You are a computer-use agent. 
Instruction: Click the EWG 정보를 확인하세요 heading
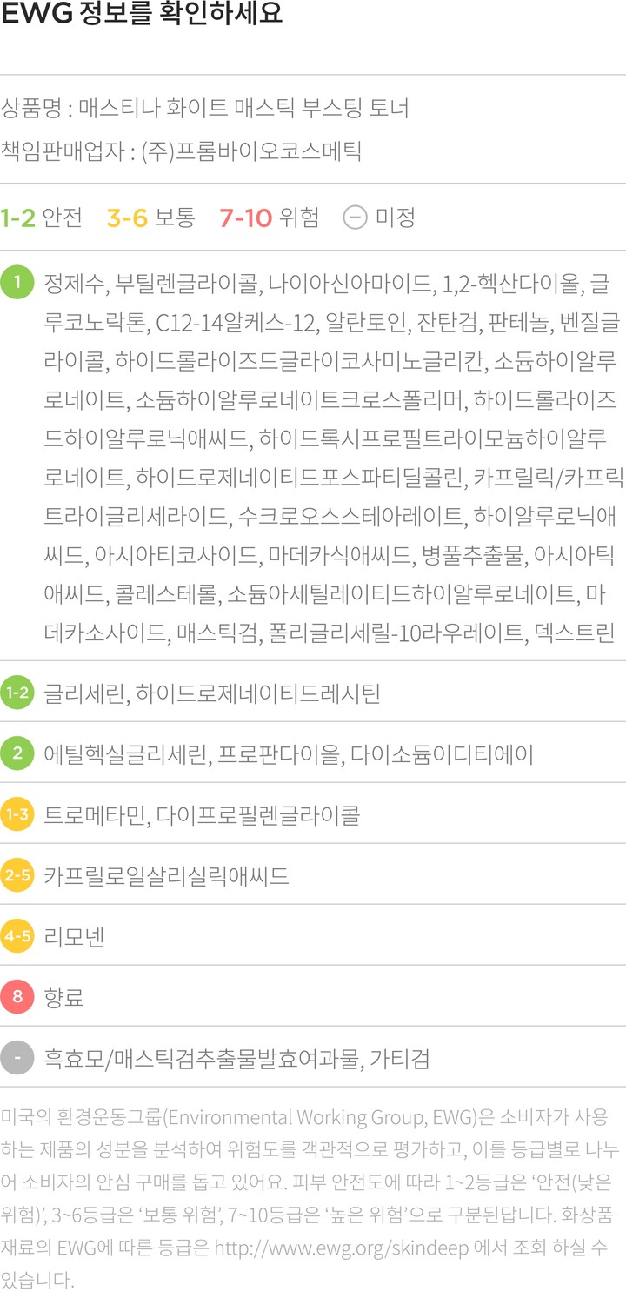pos(142,17)
